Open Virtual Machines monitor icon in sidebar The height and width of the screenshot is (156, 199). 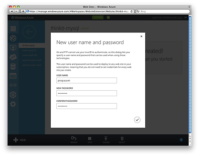pos(13,48)
